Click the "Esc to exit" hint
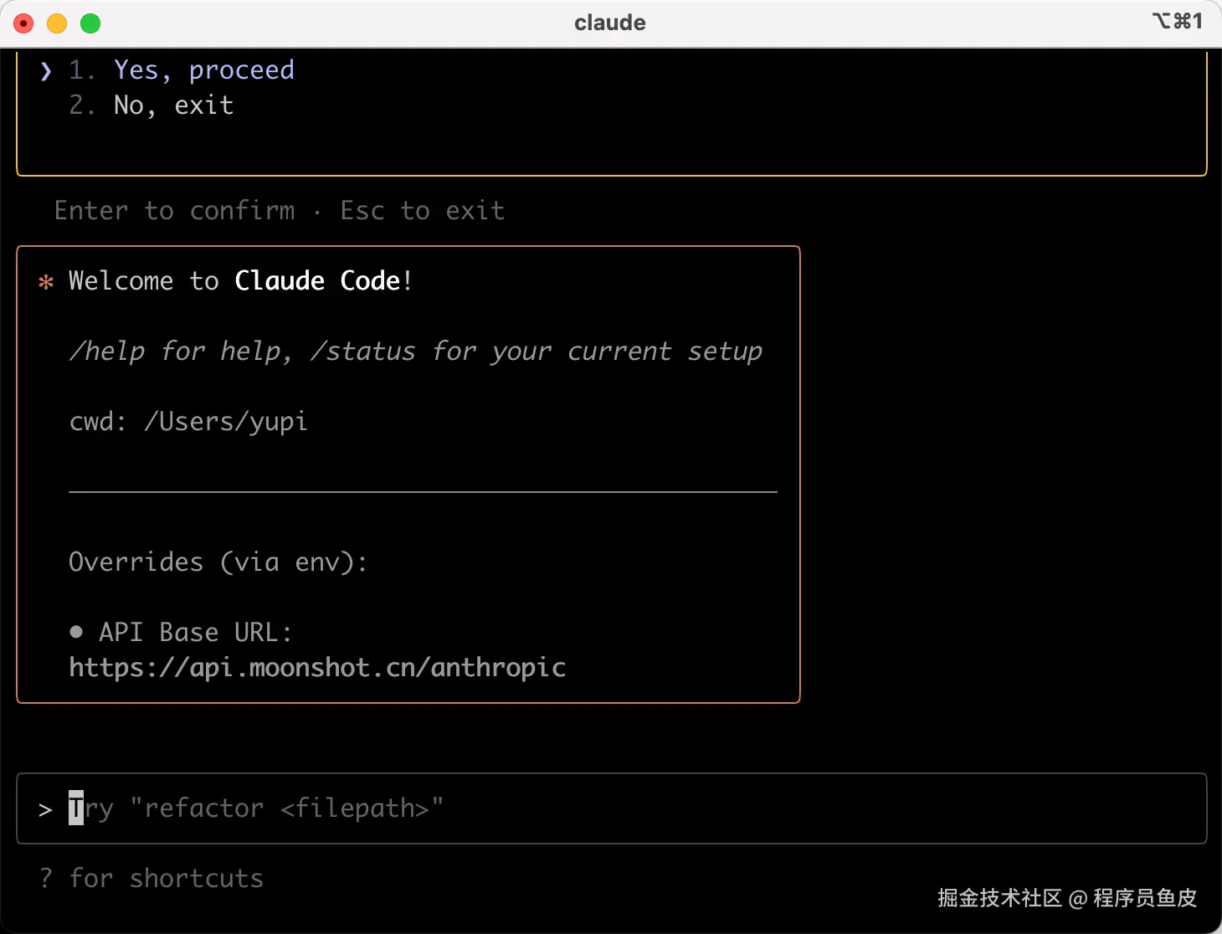This screenshot has width=1222, height=934. coord(422,211)
